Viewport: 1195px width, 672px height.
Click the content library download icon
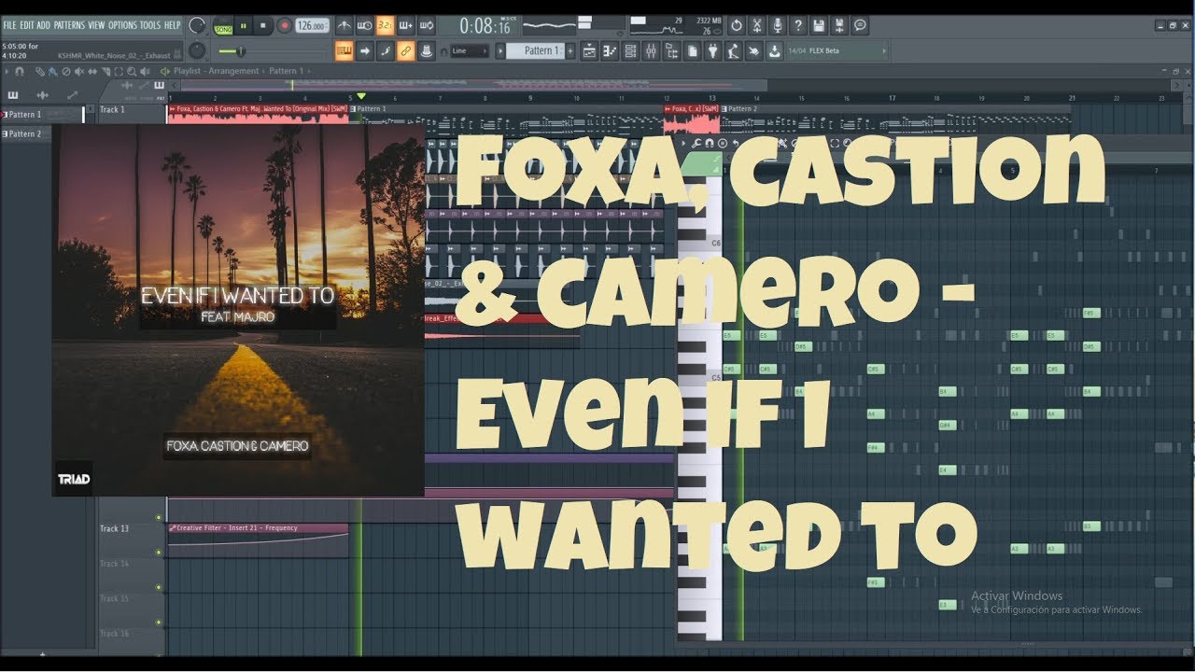pyautogui.click(x=775, y=51)
